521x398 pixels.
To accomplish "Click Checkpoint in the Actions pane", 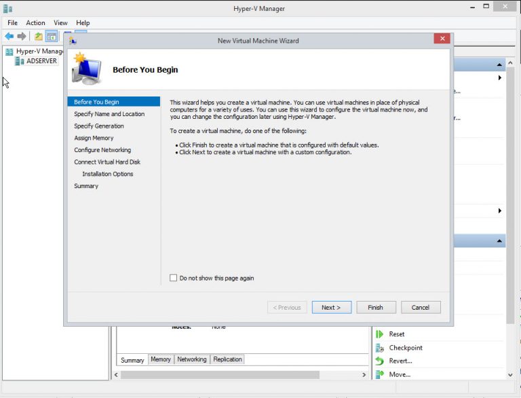I will [406, 348].
